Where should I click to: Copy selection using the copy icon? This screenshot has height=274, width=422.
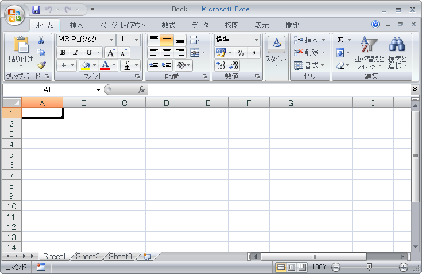coord(41,52)
